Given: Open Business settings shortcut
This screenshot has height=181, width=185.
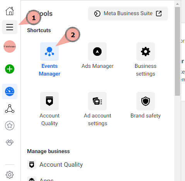Looking at the screenshot, I should (146, 59).
